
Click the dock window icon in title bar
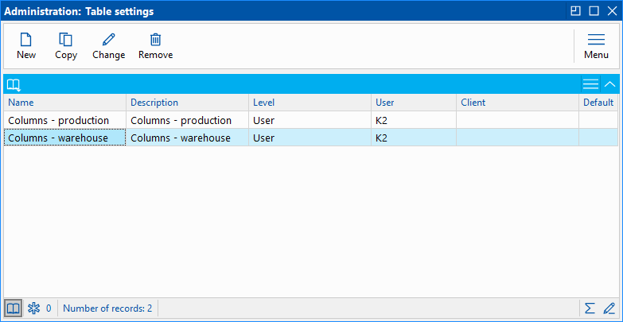point(576,11)
